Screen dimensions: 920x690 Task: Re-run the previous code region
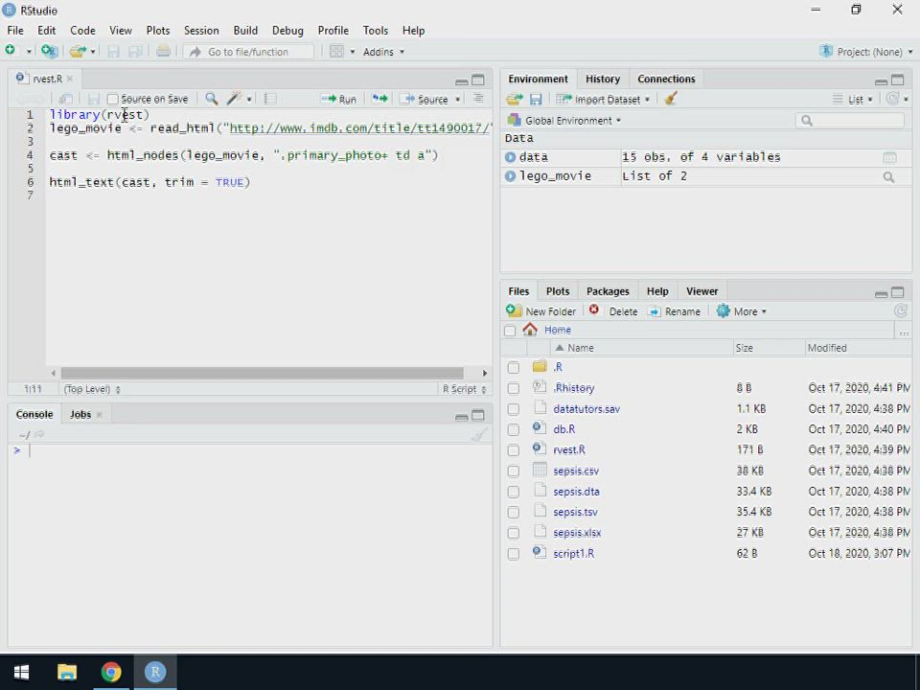tap(380, 99)
